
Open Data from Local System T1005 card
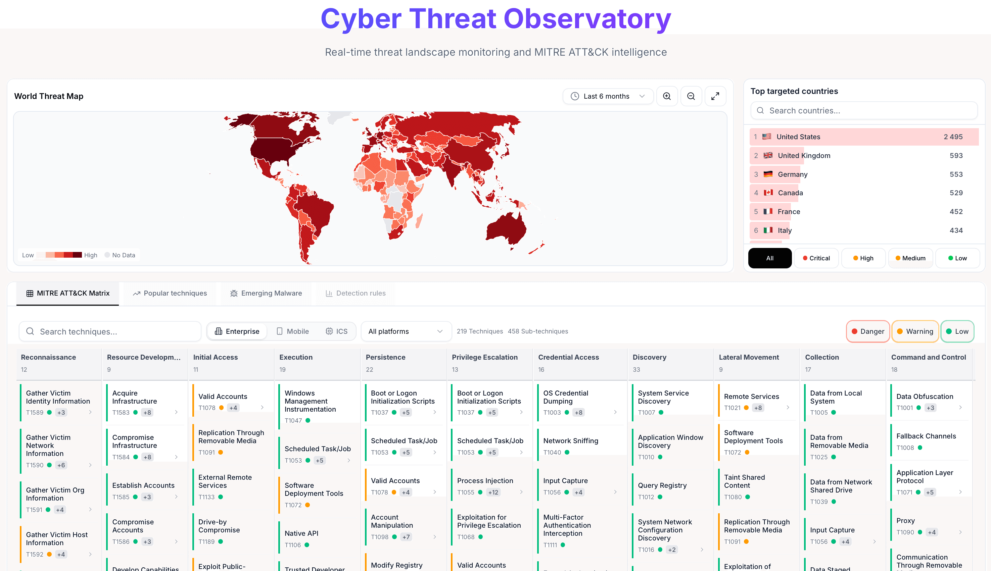click(x=844, y=402)
